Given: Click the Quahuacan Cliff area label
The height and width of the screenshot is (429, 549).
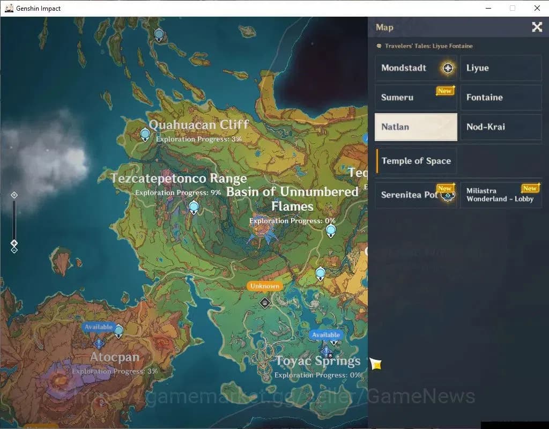Looking at the screenshot, I should (x=198, y=124).
